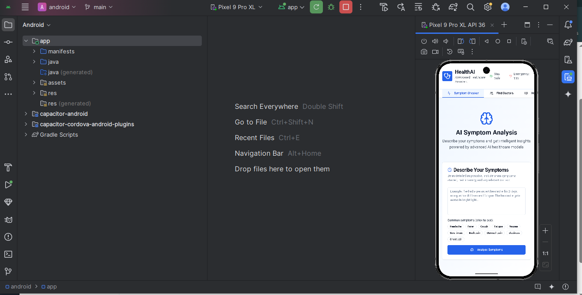Expand the manifests folder
Image resolution: width=582 pixels, height=295 pixels.
[x=34, y=51]
